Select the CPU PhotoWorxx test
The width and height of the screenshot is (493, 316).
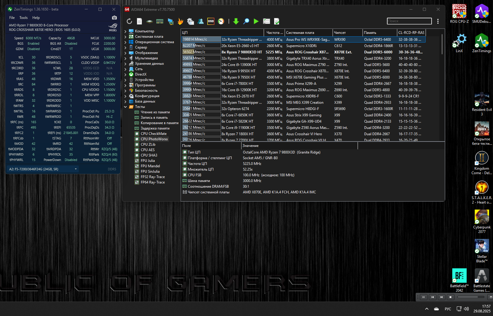(154, 139)
